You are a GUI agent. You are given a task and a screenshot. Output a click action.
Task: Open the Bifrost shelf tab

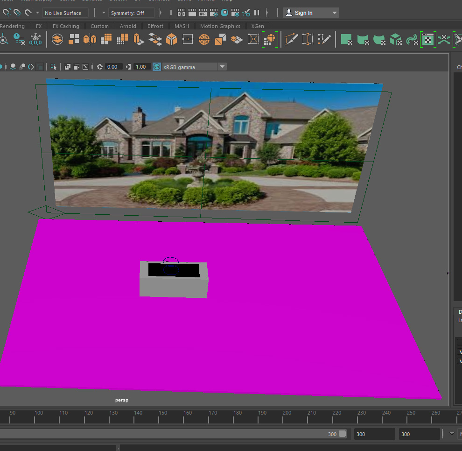(x=155, y=26)
